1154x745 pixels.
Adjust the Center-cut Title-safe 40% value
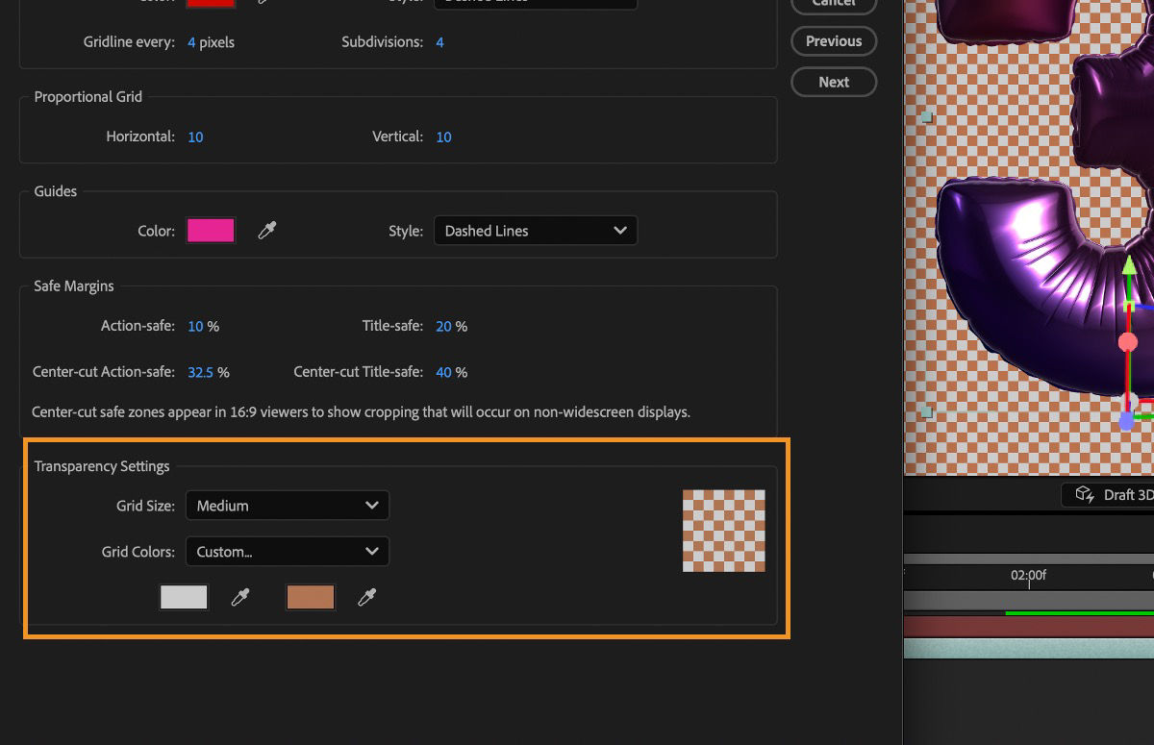pyautogui.click(x=447, y=372)
